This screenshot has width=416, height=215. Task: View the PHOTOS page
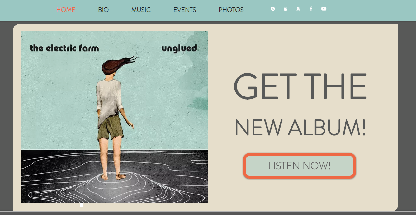coord(231,10)
